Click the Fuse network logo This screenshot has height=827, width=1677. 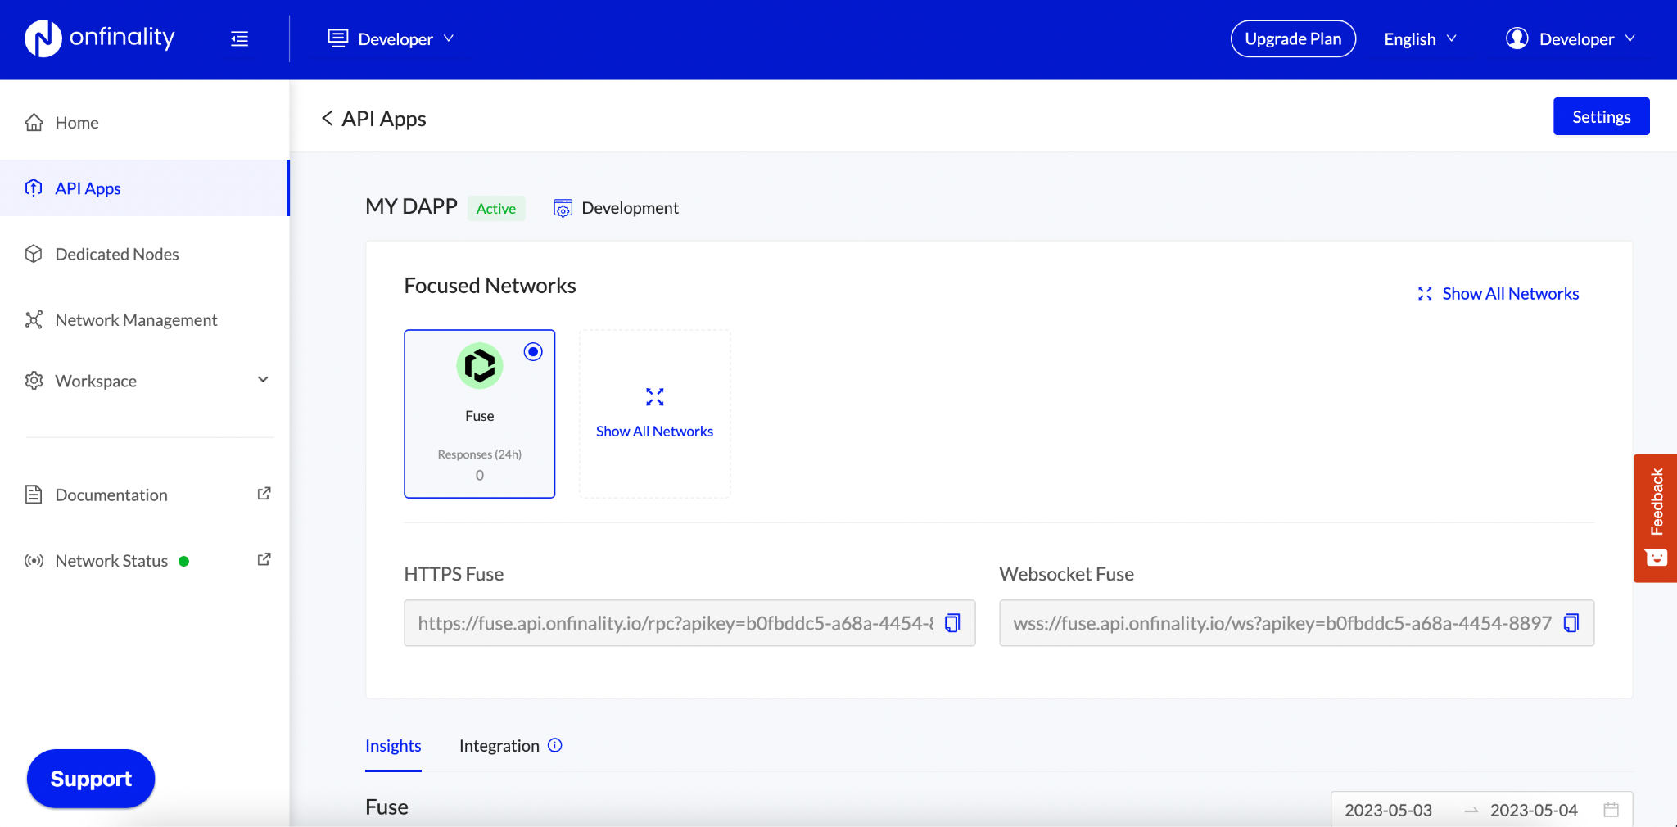coord(480,365)
